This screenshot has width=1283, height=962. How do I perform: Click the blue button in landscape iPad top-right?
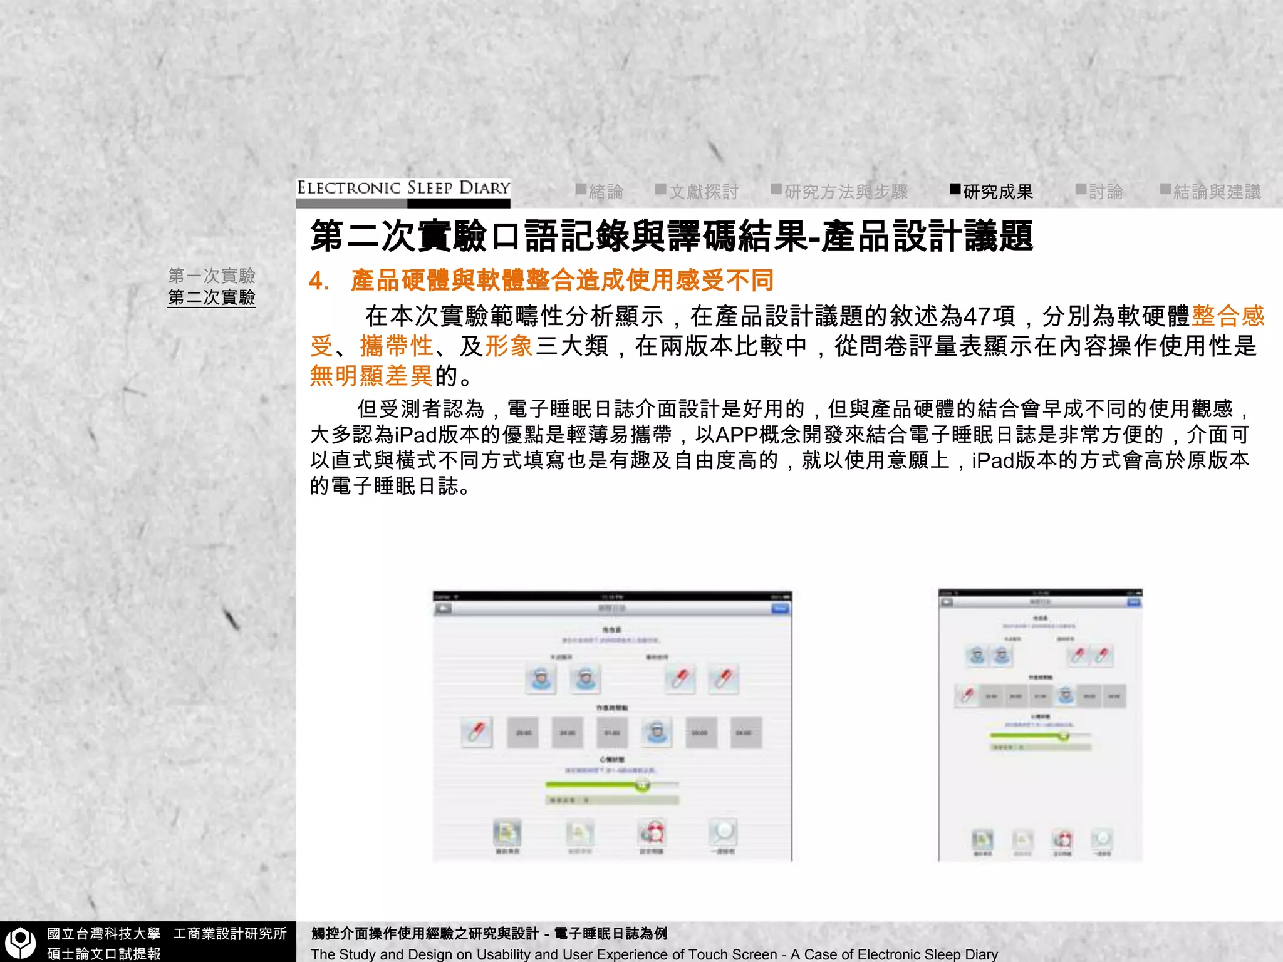[x=780, y=609]
